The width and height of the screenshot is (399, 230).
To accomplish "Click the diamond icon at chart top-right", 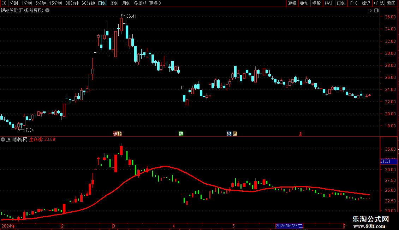I will click(x=370, y=11).
